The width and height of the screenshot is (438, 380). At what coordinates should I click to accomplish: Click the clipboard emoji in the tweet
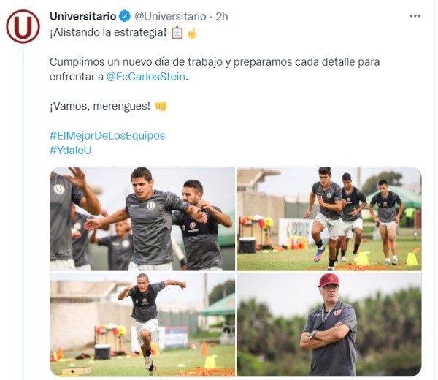177,33
